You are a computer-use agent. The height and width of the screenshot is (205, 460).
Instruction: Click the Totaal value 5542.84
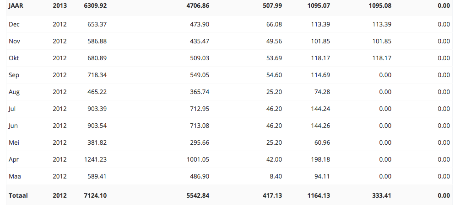pyautogui.click(x=198, y=195)
